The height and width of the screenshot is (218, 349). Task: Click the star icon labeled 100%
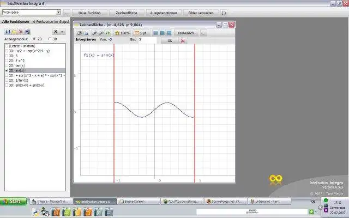point(122,33)
